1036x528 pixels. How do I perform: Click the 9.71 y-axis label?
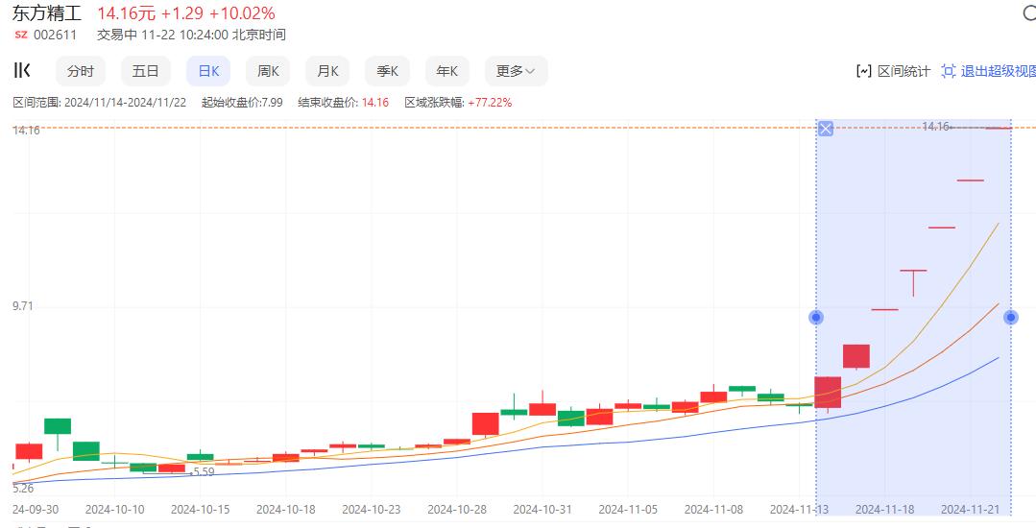coord(24,306)
